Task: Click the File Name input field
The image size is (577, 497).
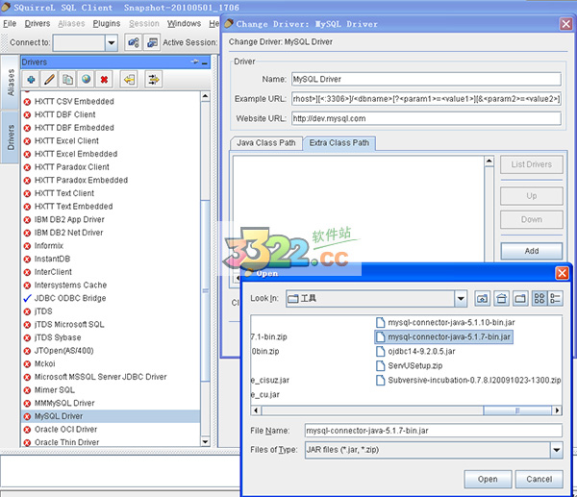Action: coord(434,431)
